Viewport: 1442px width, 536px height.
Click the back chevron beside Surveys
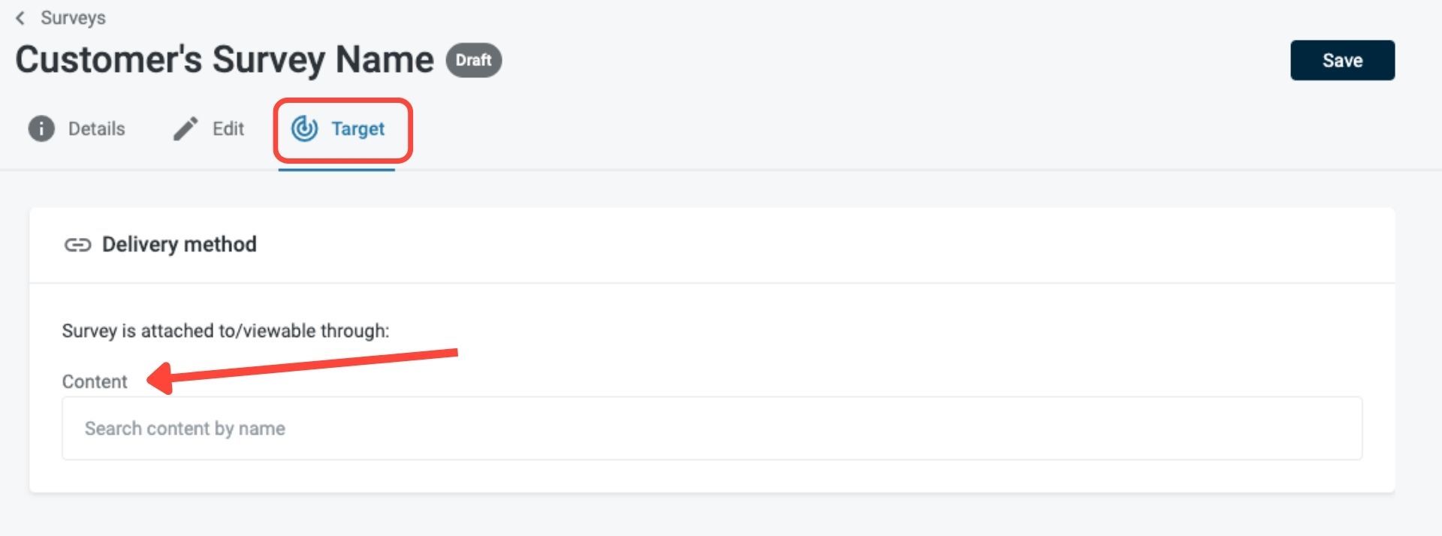coord(20,18)
